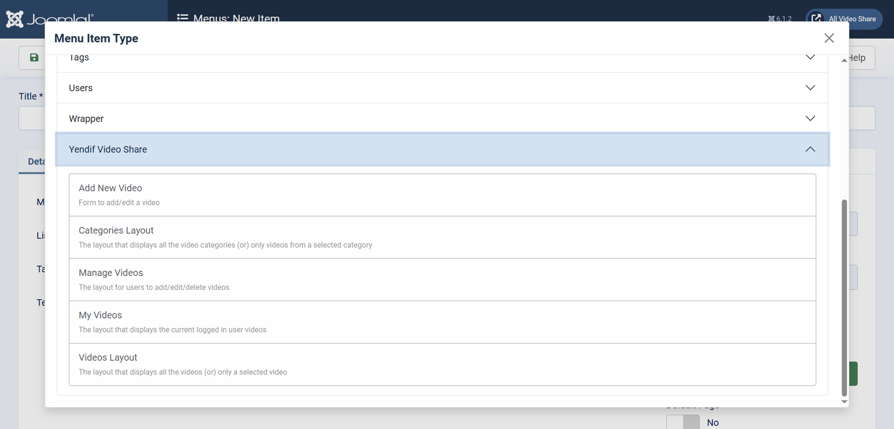Select My Videos menu item type

coord(443,322)
